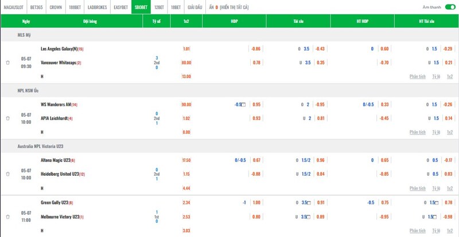Open the BET365 tab
The image size is (459, 237).
pos(36,7)
